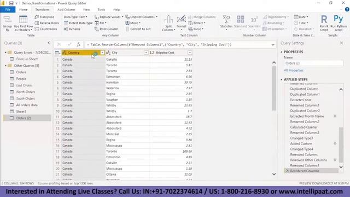Open the Format text tool
Screen dimensions: 350x197
181,23
